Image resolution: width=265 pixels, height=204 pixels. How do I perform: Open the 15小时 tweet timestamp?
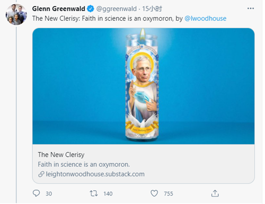click(152, 8)
